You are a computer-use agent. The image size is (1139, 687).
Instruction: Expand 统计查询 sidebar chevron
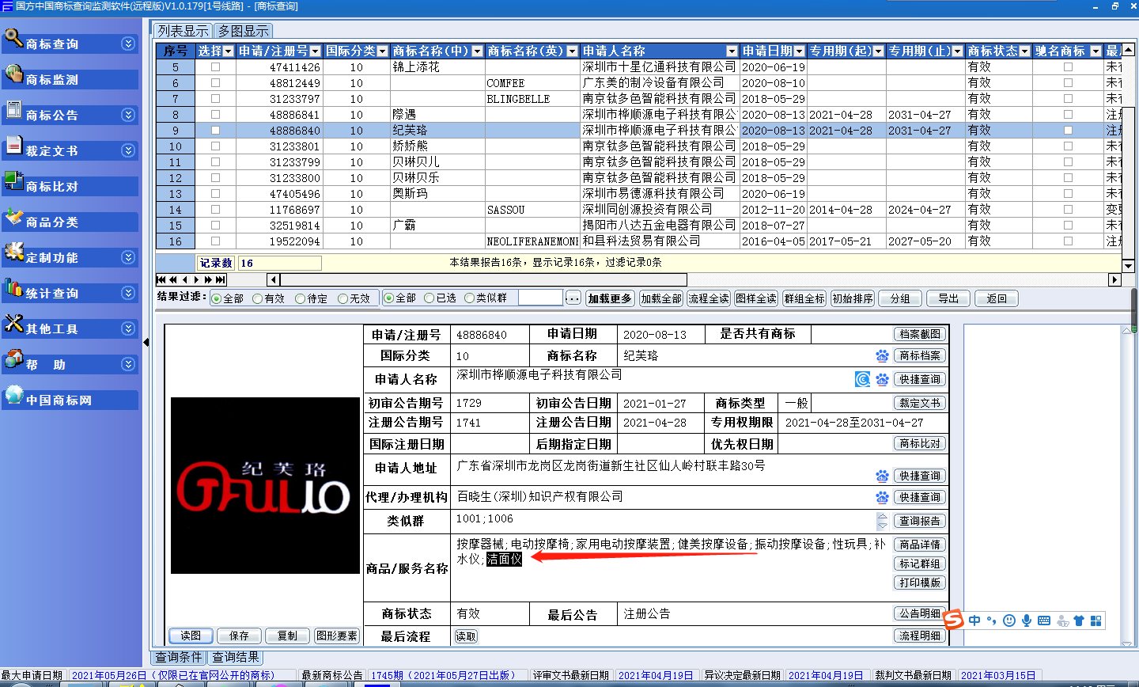click(x=128, y=293)
